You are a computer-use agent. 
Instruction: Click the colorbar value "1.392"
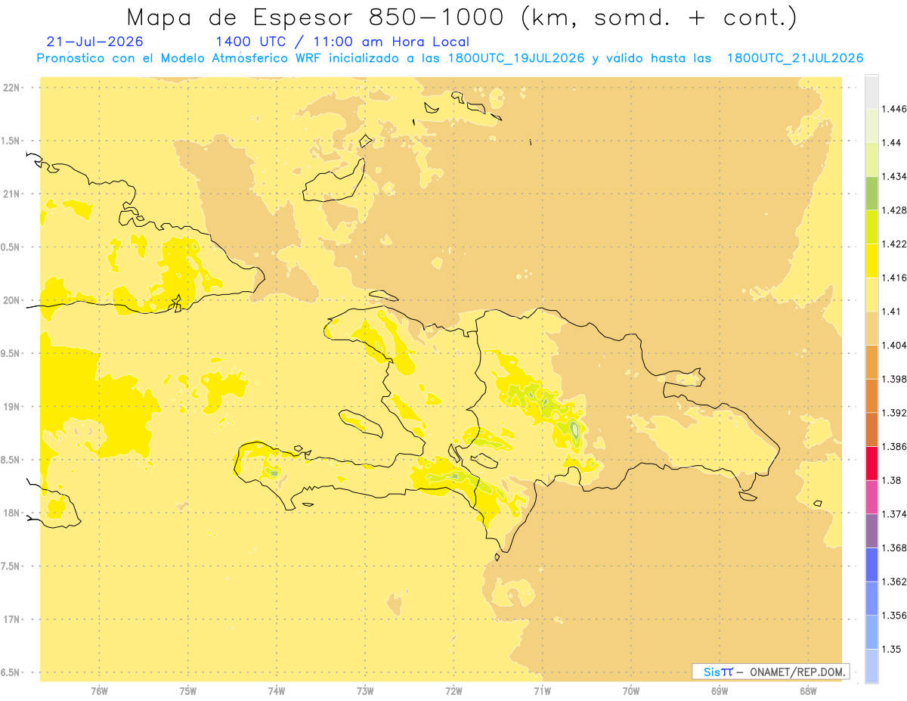pos(894,413)
